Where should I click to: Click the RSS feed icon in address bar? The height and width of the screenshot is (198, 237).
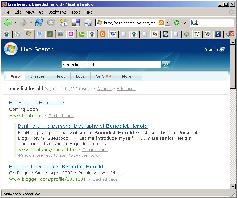tap(161, 23)
